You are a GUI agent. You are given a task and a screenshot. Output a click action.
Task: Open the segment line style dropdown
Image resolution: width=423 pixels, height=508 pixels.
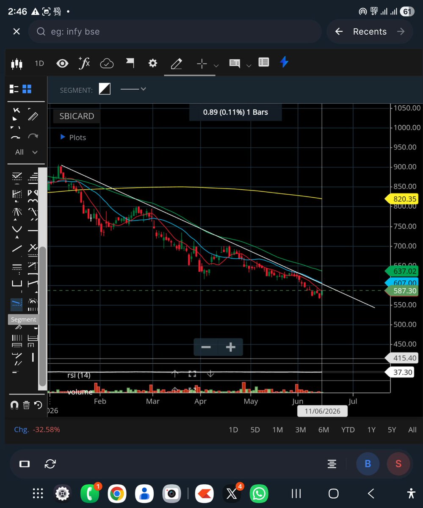[x=133, y=89]
